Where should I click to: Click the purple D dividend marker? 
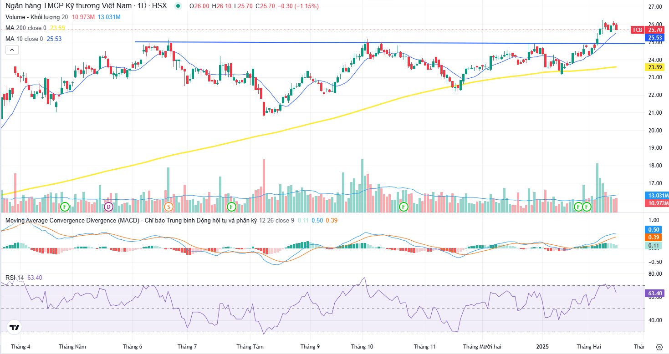(108, 207)
